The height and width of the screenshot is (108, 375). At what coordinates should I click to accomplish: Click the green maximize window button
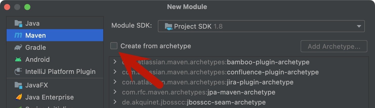pos(27,7)
